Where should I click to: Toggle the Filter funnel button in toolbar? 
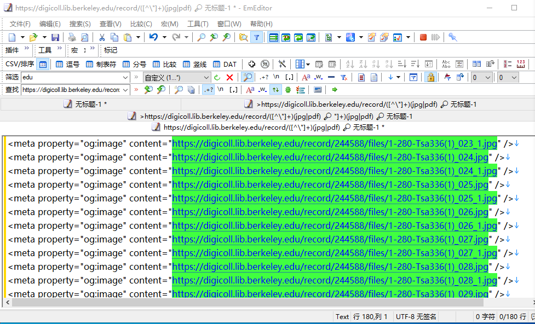256,37
